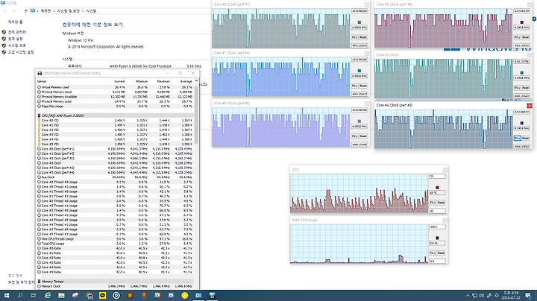Open System protection link in system sidebar
This screenshot has height=301, width=537.
click(16, 45)
